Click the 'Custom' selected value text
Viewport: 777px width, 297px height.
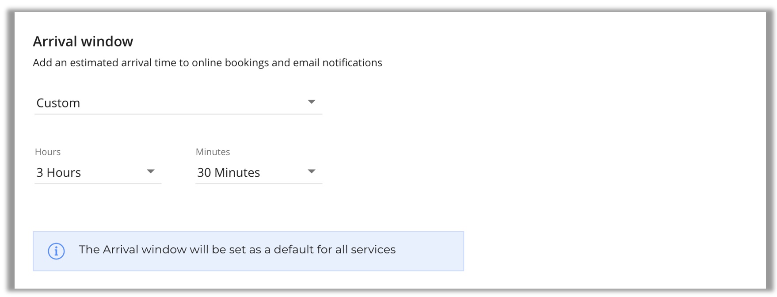tap(58, 103)
